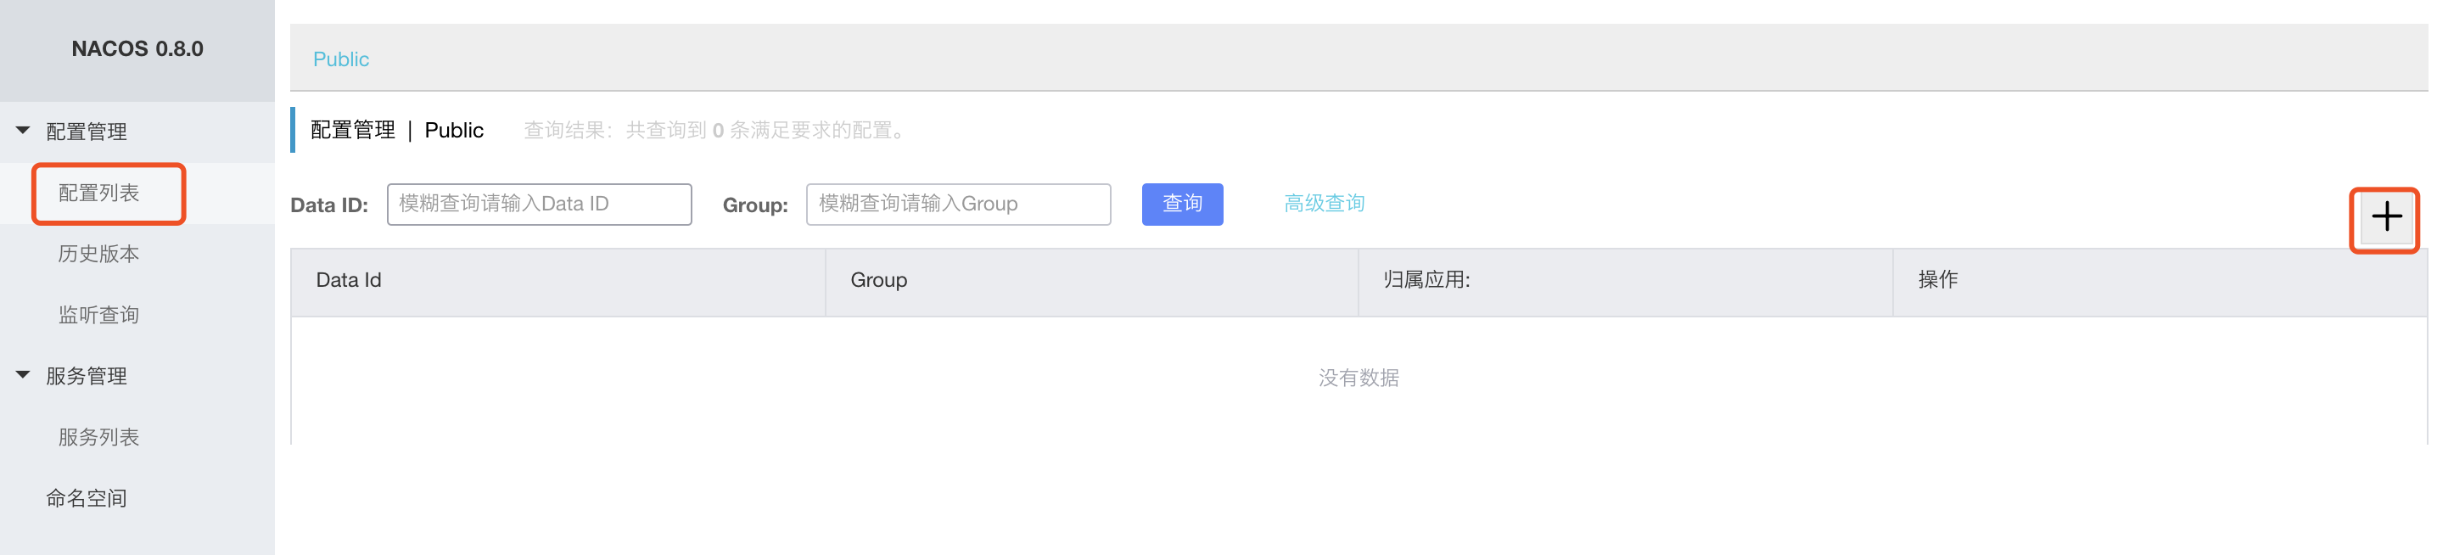Viewport: 2437px width, 555px height.
Task: Click the Group column header
Action: (878, 280)
